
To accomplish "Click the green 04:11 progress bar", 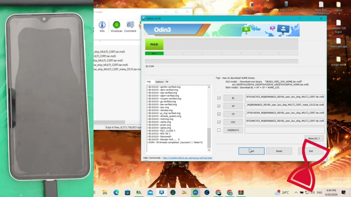I will [x=154, y=53].
